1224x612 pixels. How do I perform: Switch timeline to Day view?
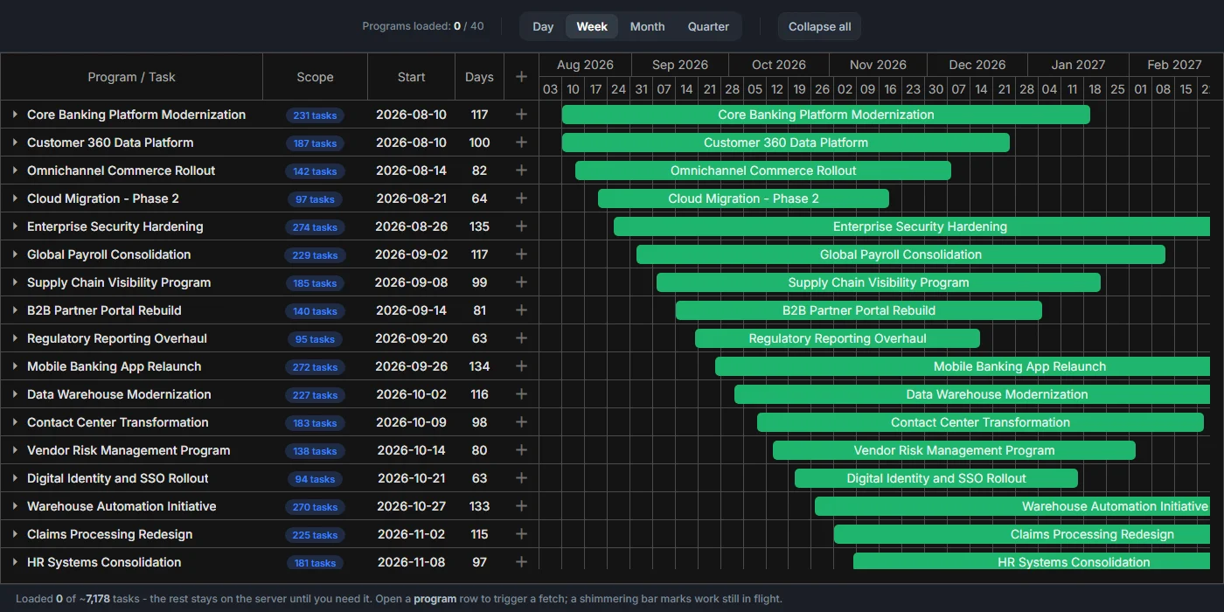click(543, 26)
